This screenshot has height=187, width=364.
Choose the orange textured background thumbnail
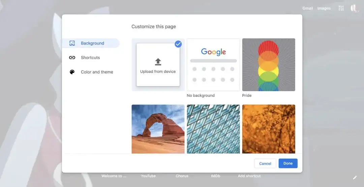tap(269, 129)
